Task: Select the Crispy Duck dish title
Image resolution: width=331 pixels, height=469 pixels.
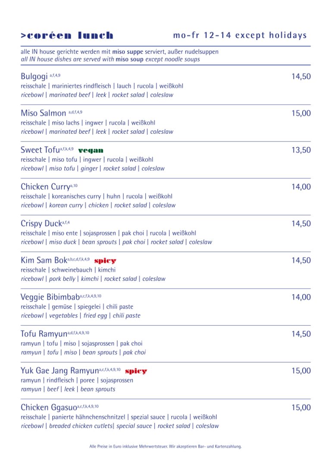Action: click(41, 223)
